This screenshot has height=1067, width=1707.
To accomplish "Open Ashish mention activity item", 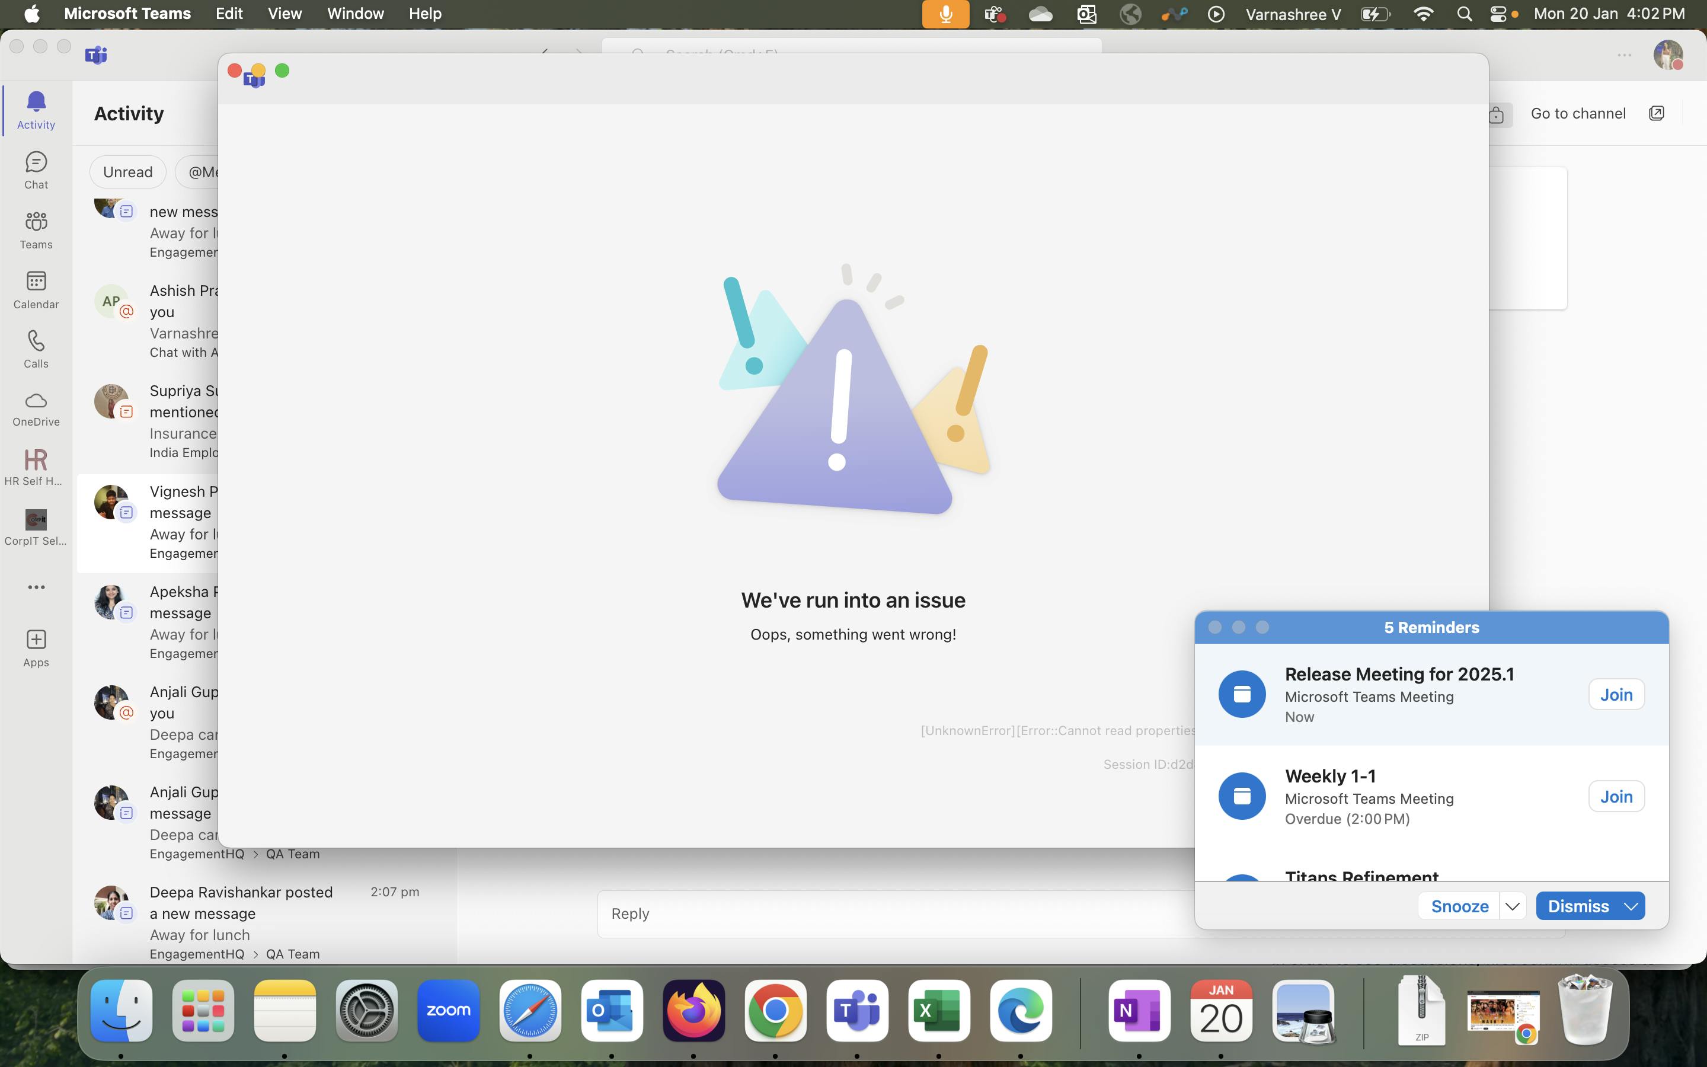I will pyautogui.click(x=148, y=321).
